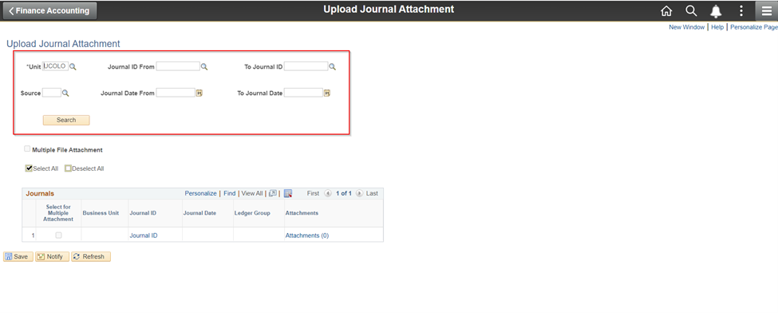The image size is (778, 313).
Task: Open the notifications bell icon
Action: [x=716, y=11]
